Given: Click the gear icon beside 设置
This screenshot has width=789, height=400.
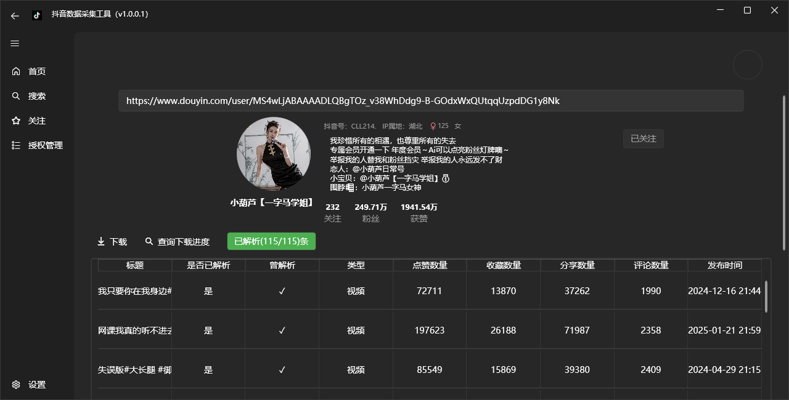Looking at the screenshot, I should [x=16, y=384].
